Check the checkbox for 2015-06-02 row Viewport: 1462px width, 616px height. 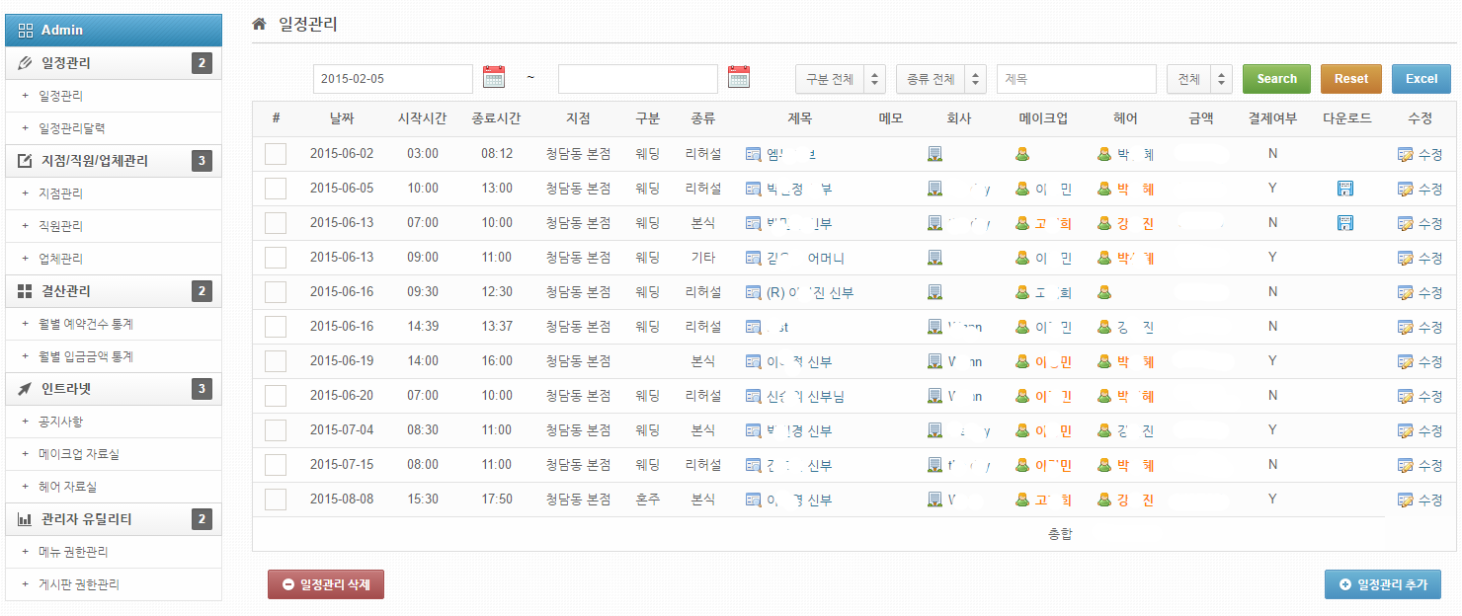276,154
